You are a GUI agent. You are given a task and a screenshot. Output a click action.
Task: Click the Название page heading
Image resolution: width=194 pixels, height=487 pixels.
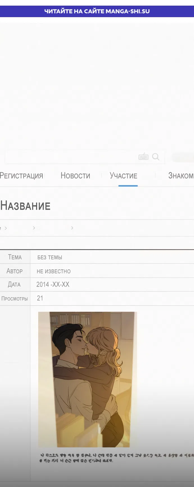click(25, 206)
